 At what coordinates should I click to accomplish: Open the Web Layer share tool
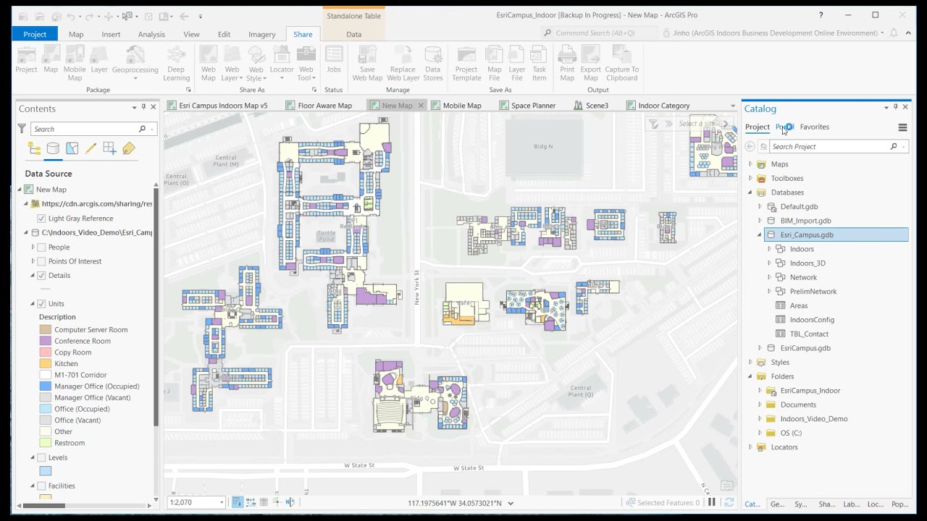[232, 64]
